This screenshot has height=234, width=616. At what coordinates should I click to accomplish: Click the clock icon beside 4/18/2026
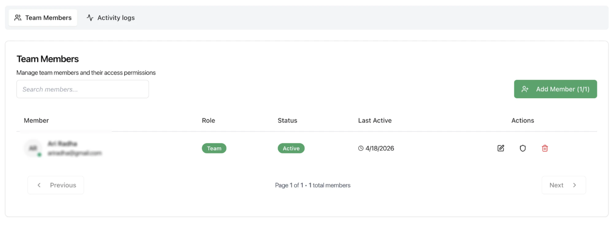361,148
